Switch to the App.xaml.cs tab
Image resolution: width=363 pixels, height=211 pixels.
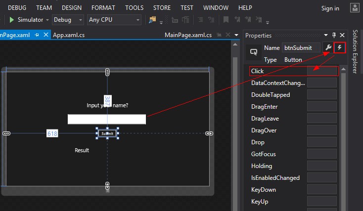69,35
